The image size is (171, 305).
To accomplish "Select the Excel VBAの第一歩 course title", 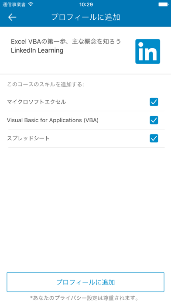I will pos(66,42).
